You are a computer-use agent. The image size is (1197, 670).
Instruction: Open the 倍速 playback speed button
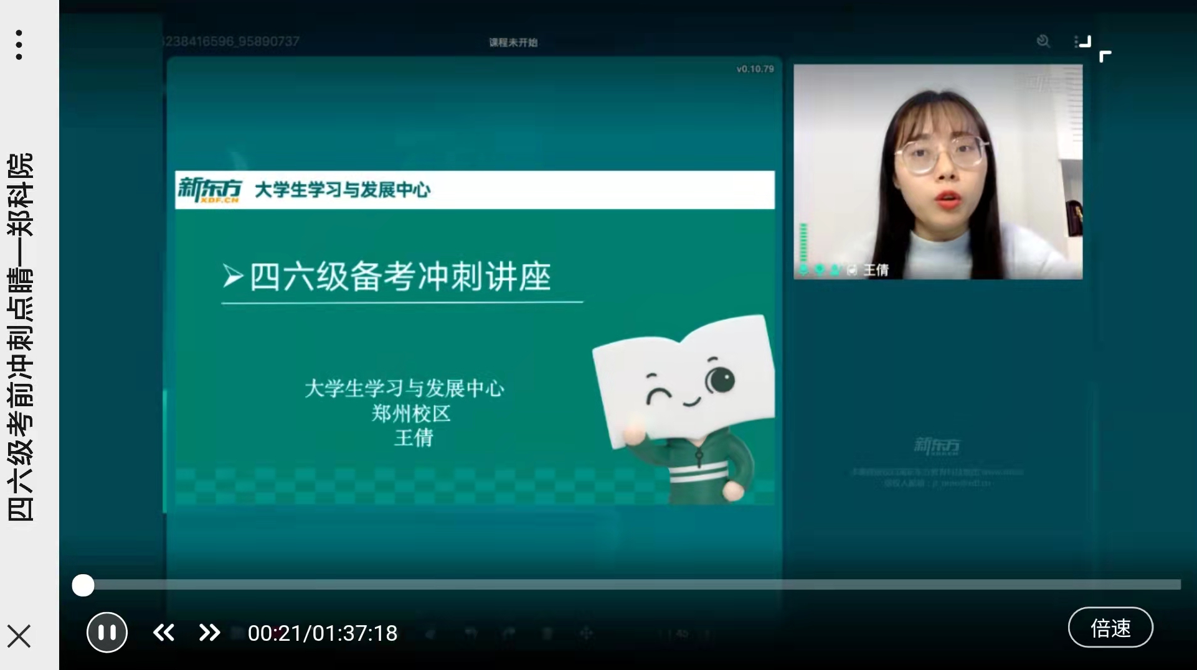pyautogui.click(x=1110, y=627)
